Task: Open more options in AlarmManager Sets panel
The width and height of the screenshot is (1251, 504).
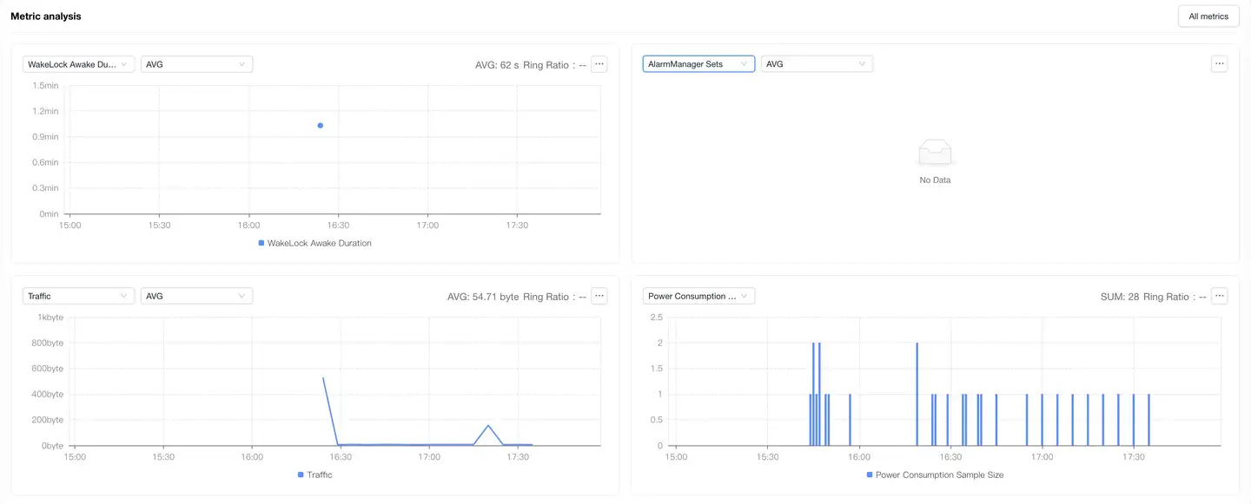Action: 1219,64
